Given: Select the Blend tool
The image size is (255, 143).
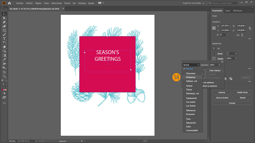Looking at the screenshot, I should (4, 68).
